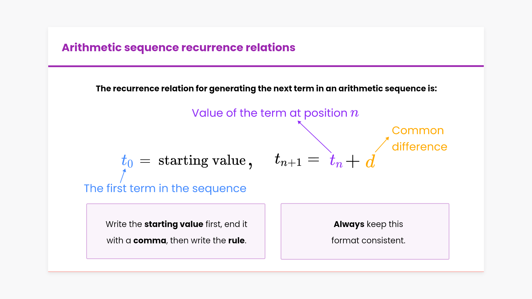532x299 pixels.
Task: Click the slide title "Arithmetic sequence recurrence relations"
Action: click(x=178, y=48)
